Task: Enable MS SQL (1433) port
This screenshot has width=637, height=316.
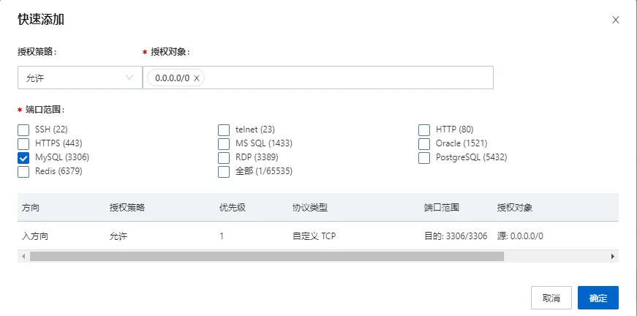Action: coord(224,143)
